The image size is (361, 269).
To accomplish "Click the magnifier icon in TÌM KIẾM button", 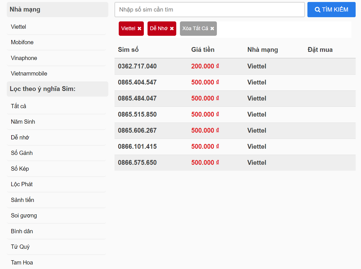I will (x=318, y=10).
